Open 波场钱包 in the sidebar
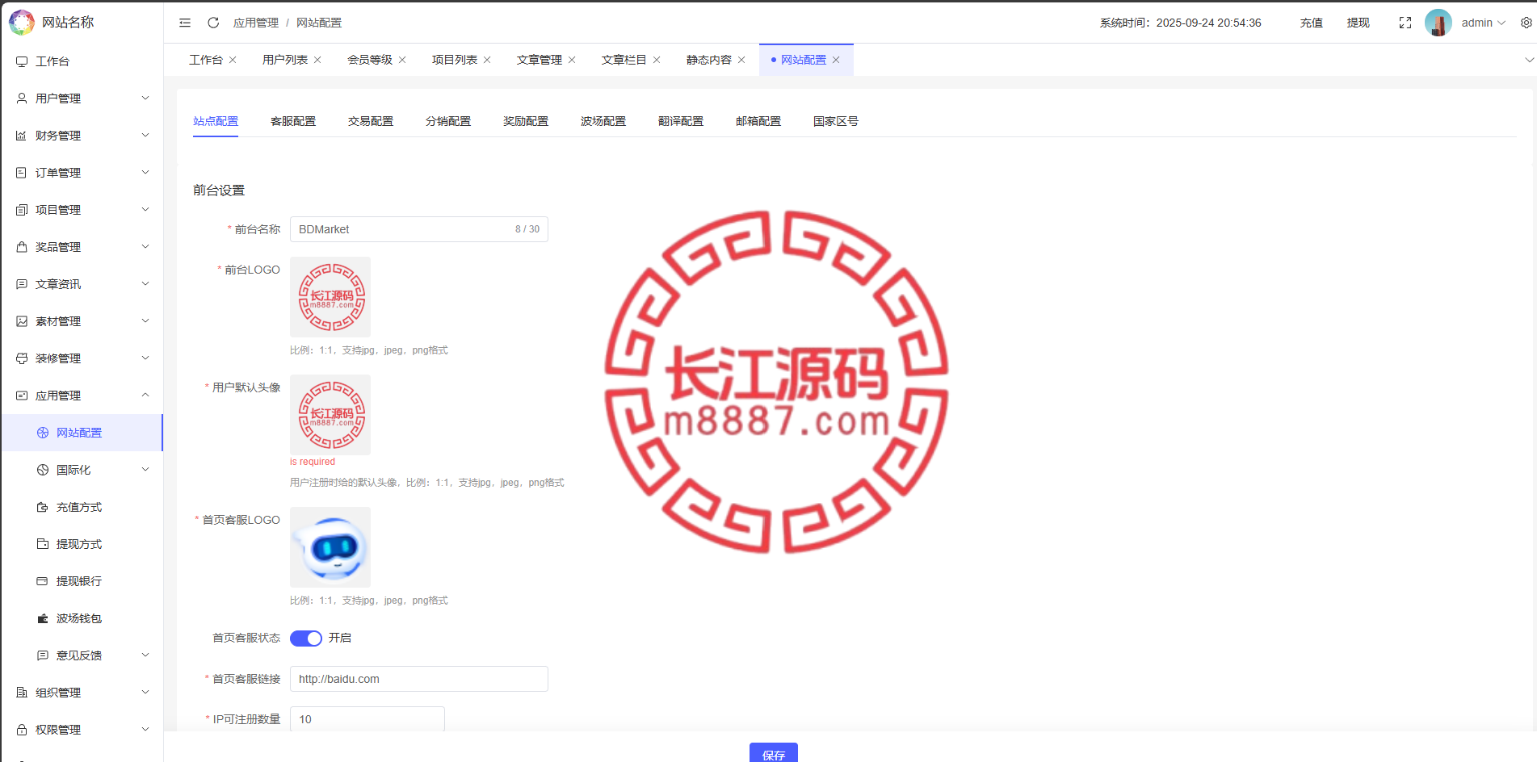 (x=82, y=618)
